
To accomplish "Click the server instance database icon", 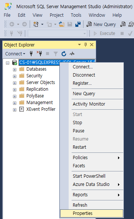I will [14, 62].
